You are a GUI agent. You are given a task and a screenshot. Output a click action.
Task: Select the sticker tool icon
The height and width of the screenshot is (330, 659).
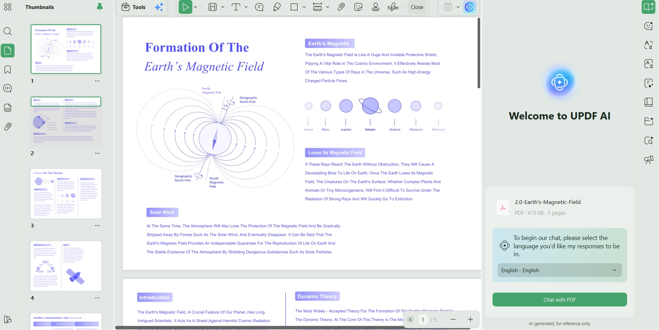point(358,7)
